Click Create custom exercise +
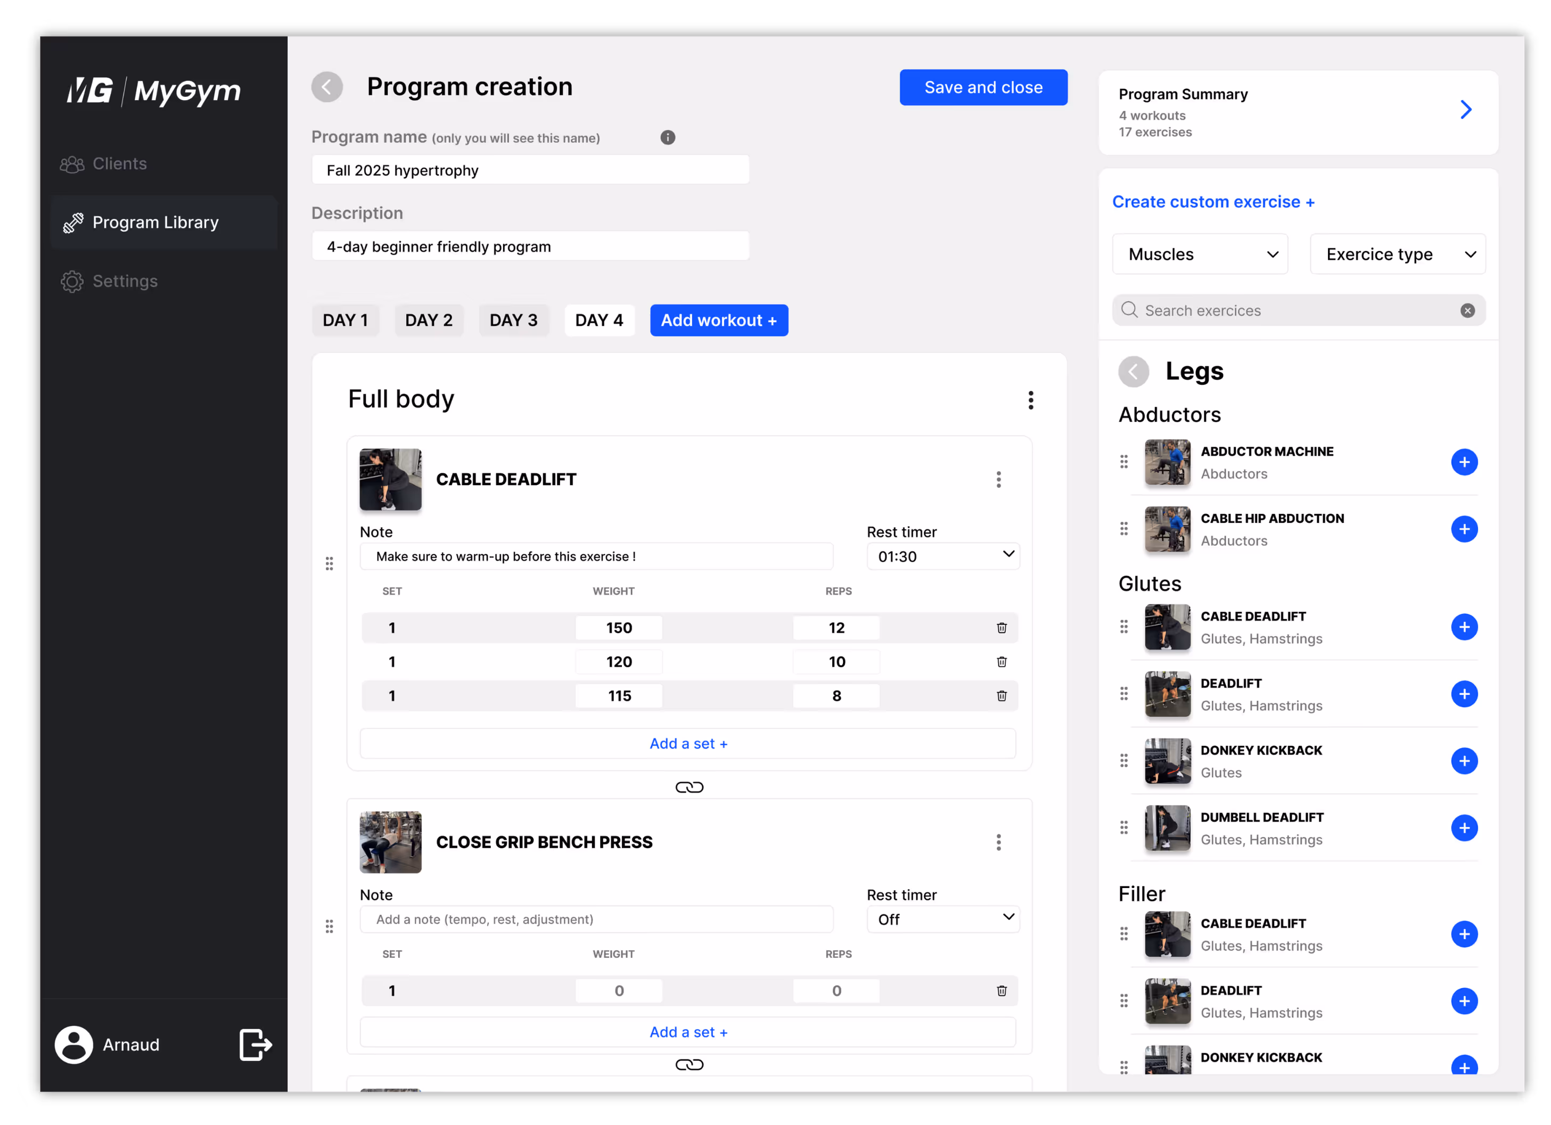Image resolution: width=1551 pixels, height=1125 pixels. [1213, 202]
